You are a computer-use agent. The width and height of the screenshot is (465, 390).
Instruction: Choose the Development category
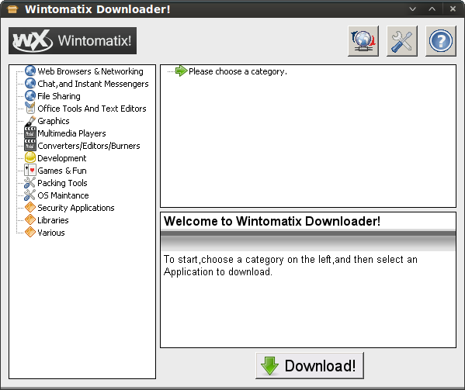point(61,158)
